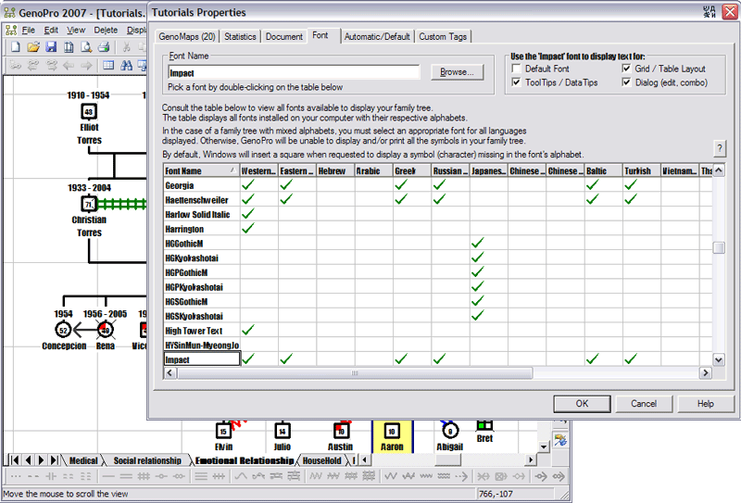Screen dimensions: 741x503
Task: Select Concepcion female circle symbol
Action: [63, 330]
